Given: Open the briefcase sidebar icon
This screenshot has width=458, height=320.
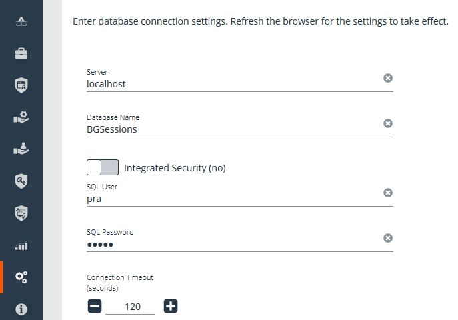Looking at the screenshot, I should point(21,53).
